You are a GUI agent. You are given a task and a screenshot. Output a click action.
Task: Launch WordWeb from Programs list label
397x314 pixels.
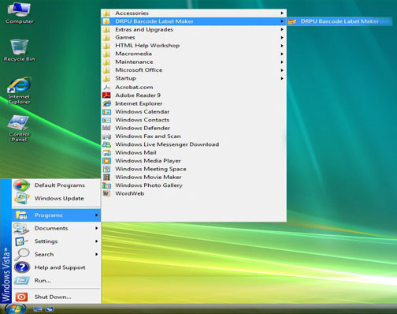click(x=130, y=193)
